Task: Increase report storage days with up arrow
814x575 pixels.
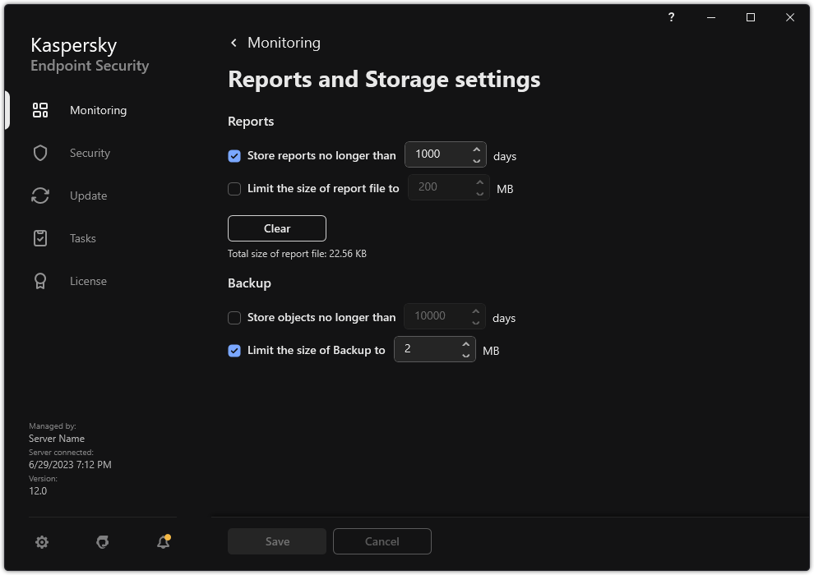Action: pyautogui.click(x=476, y=149)
